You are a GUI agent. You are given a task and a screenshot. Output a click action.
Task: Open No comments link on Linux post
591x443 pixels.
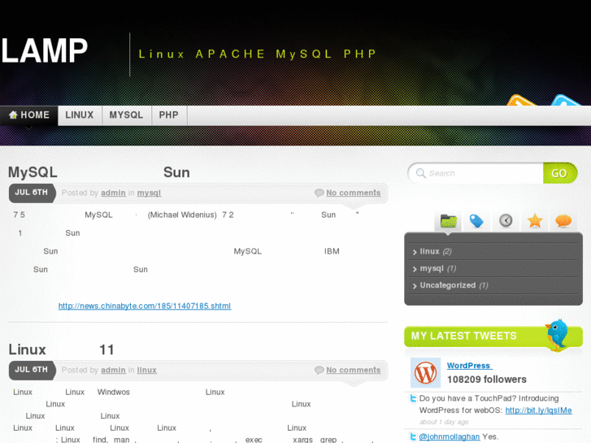click(353, 370)
